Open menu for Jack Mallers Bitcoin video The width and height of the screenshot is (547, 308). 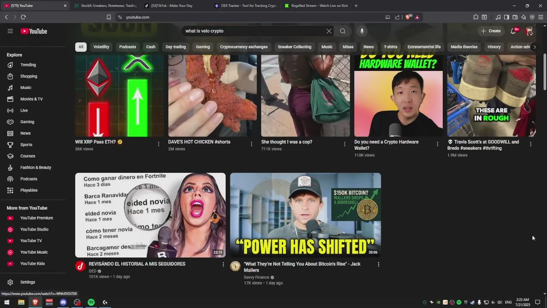378,264
